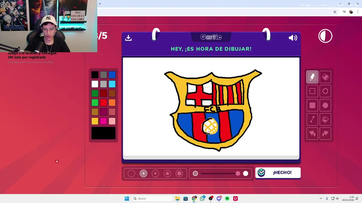362x203 pixels.
Task: Select the outlined rectangle tool
Action: pyautogui.click(x=312, y=91)
